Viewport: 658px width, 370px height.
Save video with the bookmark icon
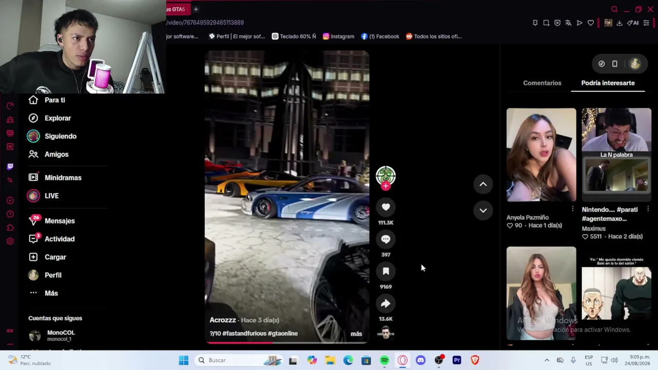pos(386,271)
